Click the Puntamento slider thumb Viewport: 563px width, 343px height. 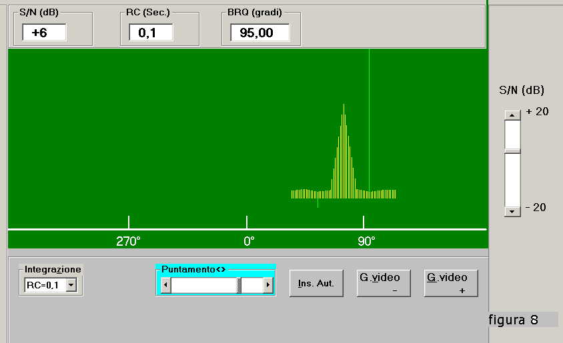239,285
